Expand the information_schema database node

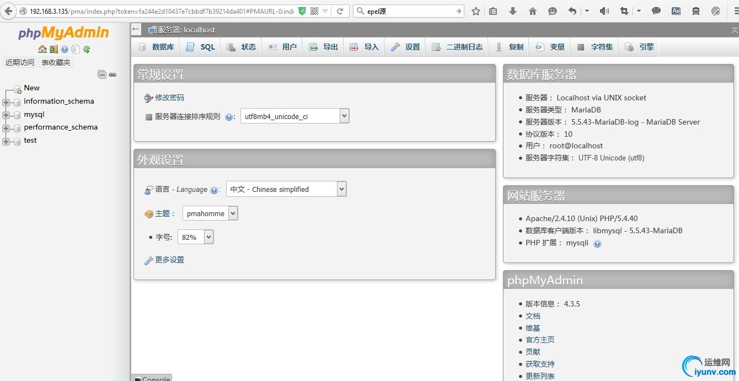tap(6, 102)
